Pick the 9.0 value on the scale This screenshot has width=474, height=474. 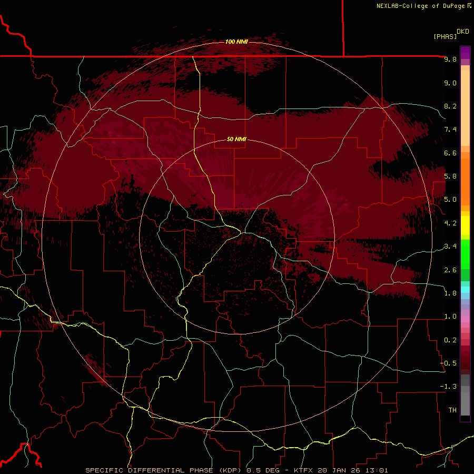(450, 83)
